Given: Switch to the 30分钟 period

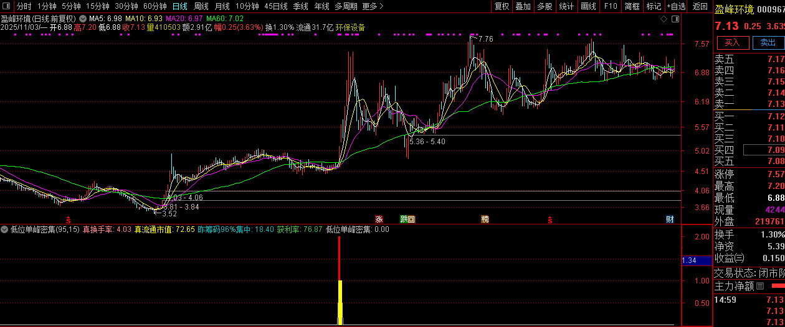Looking at the screenshot, I should pyautogui.click(x=126, y=6).
